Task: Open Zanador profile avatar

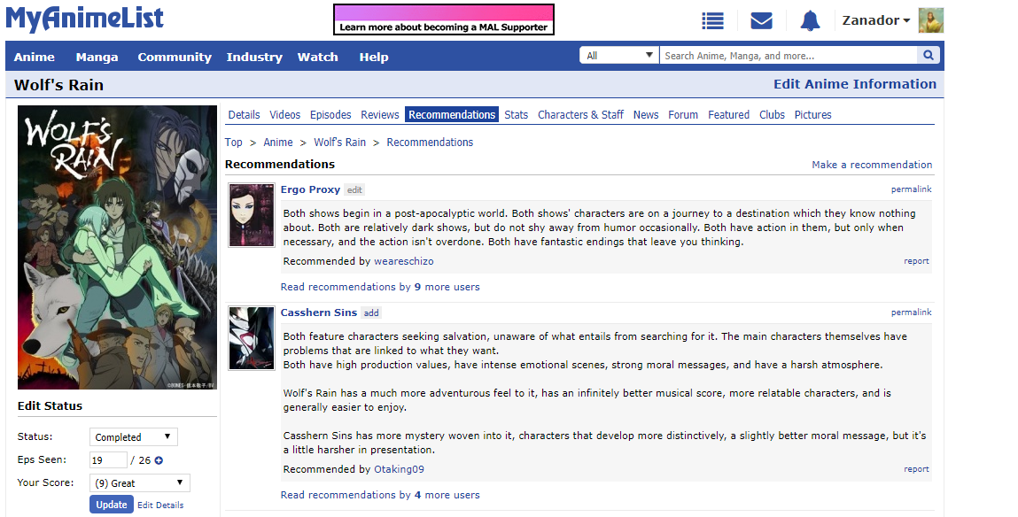Action: (x=931, y=20)
